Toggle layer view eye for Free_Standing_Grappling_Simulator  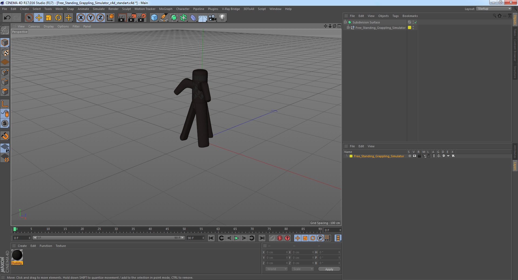(414, 156)
